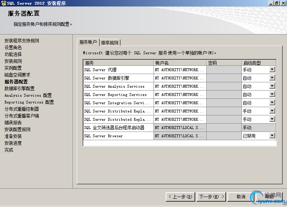The image size is (287, 207).
Task: Click 安装规则 in the step list
Action: click(x=13, y=61)
